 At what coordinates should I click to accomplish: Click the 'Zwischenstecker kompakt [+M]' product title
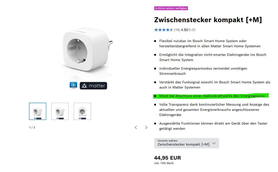click(x=208, y=20)
